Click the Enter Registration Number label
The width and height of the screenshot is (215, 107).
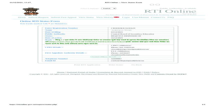pyautogui.click(x=61, y=28)
